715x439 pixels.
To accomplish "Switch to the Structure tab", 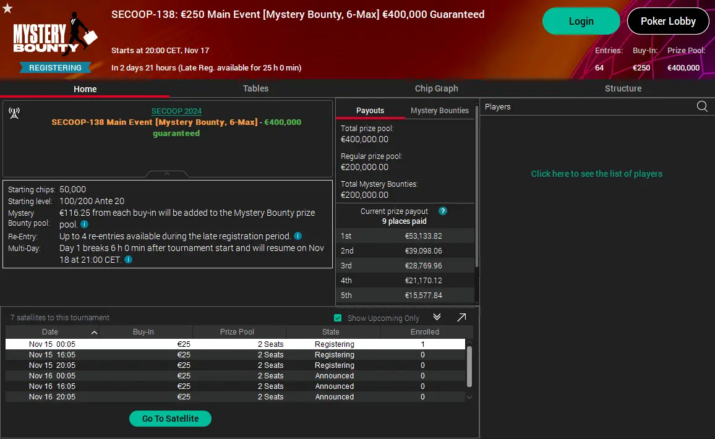I will [623, 88].
